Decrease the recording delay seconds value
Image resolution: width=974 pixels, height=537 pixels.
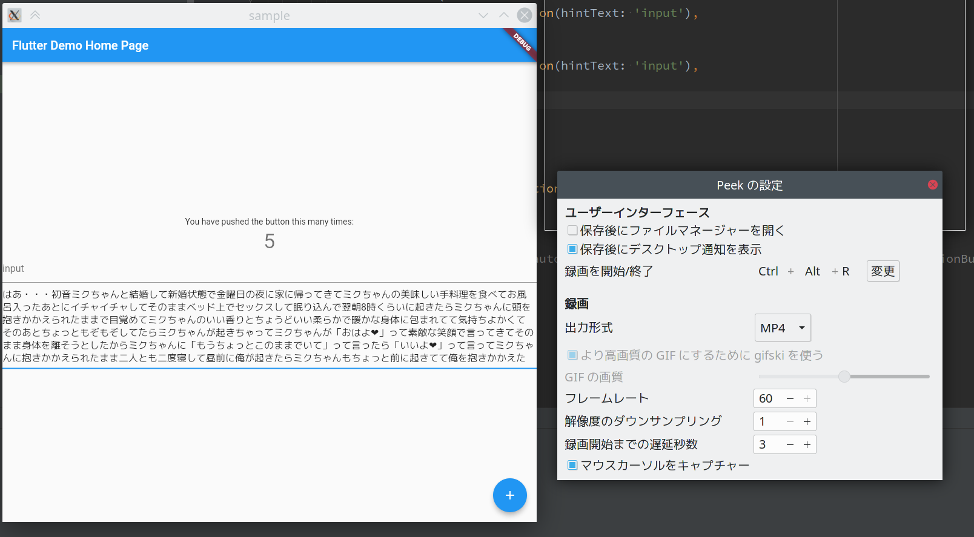[x=790, y=444]
